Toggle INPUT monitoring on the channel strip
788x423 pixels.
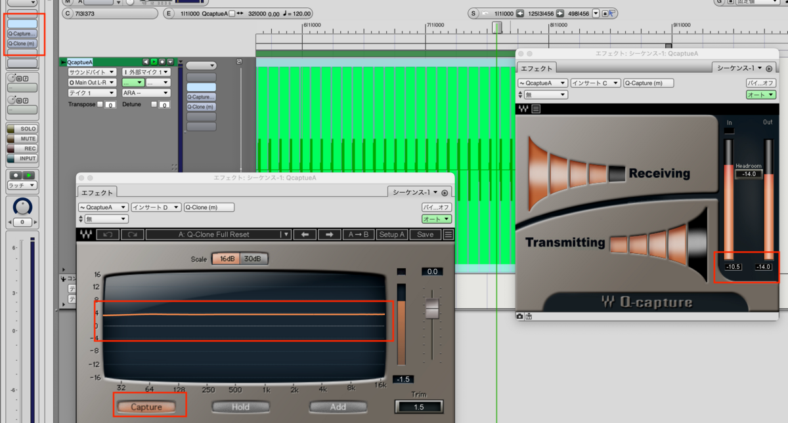coord(22,159)
